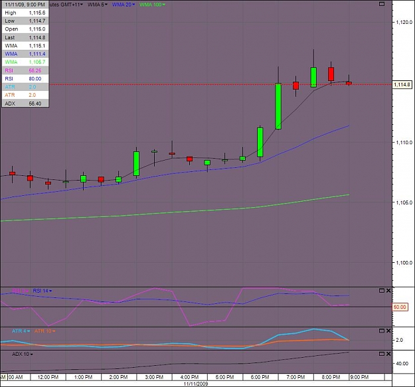The width and height of the screenshot is (415, 387).
Task: Click the 1,110.0 price axis label
Action: 404,142
